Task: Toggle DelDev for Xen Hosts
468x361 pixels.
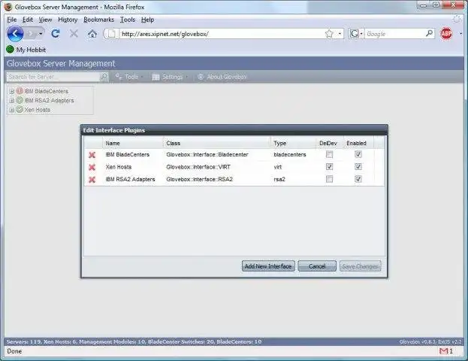Action: tap(329, 167)
